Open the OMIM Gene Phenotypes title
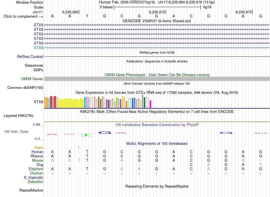The width and height of the screenshot is (270, 197). tap(157, 75)
